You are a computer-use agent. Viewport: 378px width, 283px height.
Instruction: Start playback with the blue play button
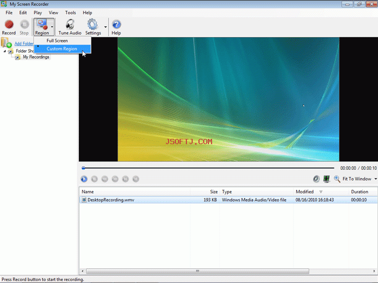[x=84, y=179]
